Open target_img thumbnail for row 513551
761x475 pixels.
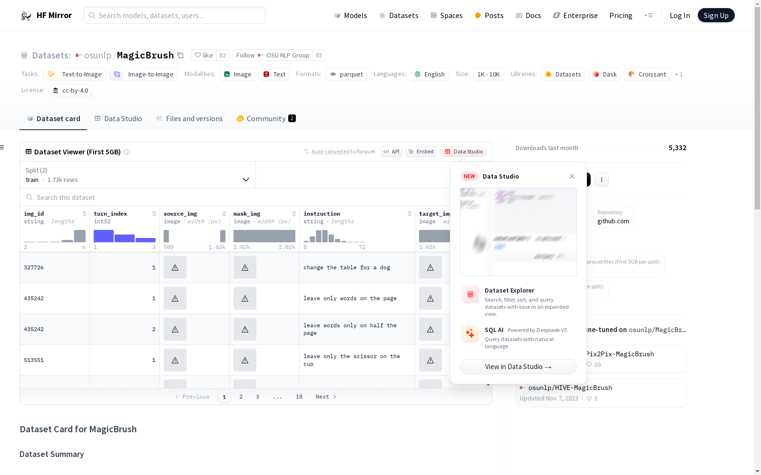coord(430,360)
